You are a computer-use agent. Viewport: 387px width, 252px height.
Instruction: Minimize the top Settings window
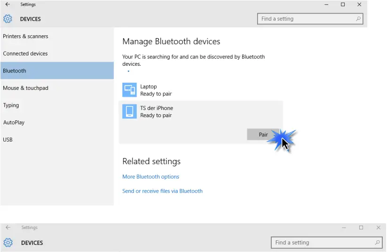[326, 4]
